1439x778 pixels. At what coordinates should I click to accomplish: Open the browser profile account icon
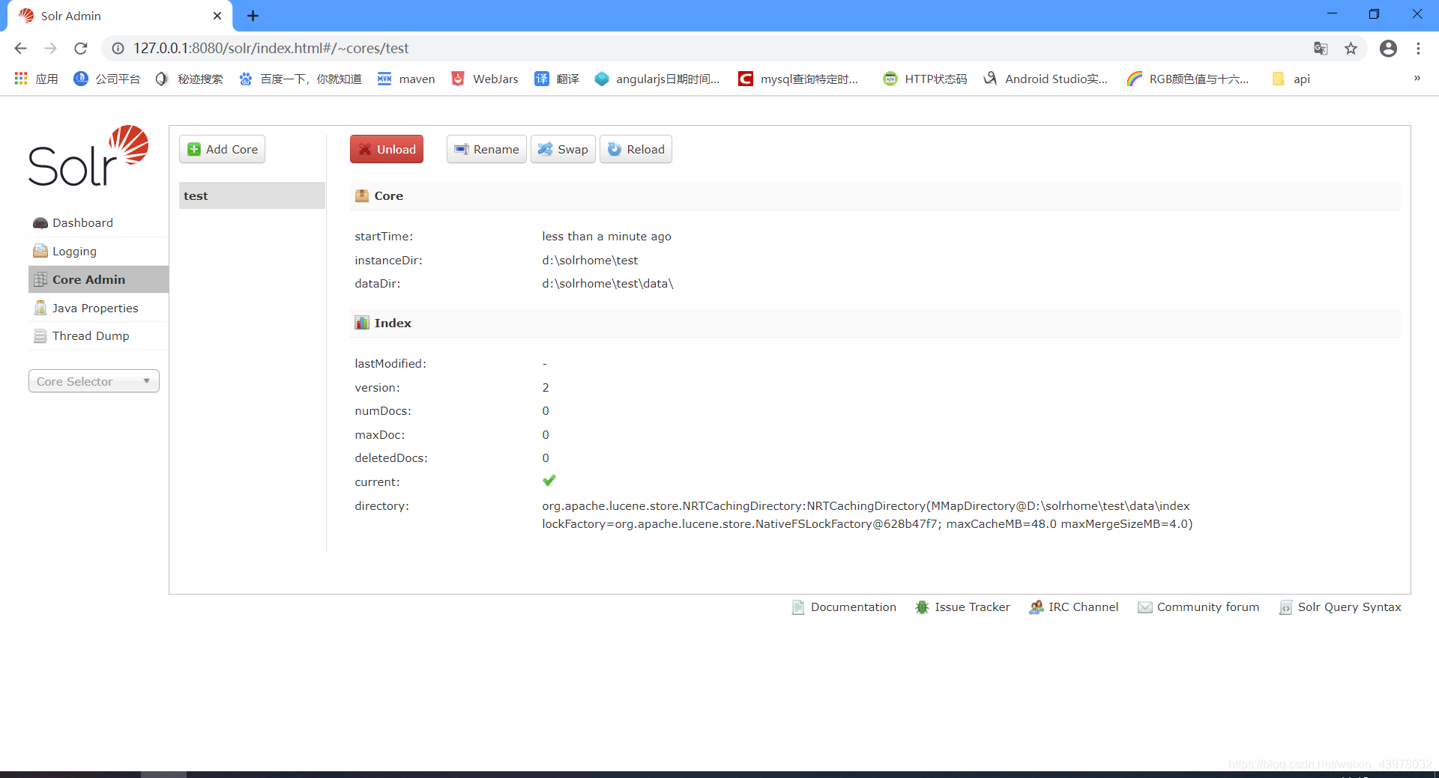coord(1388,48)
